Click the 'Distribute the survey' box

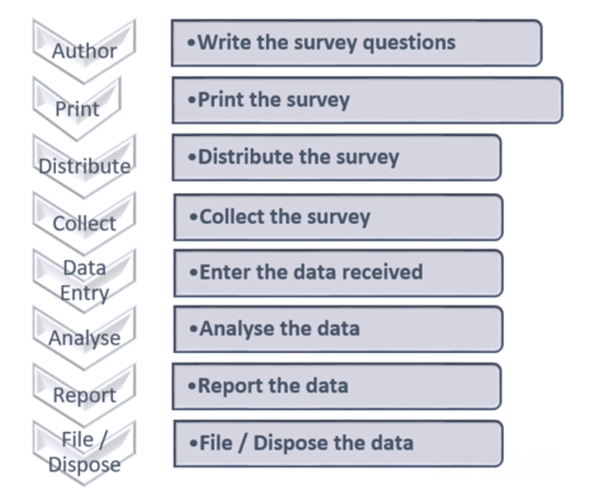337,157
